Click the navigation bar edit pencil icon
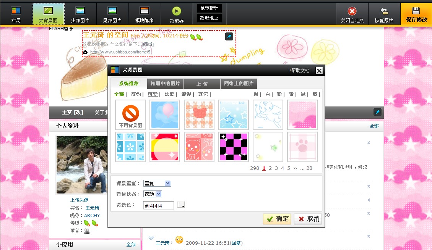432x250 pixels. pos(377,112)
